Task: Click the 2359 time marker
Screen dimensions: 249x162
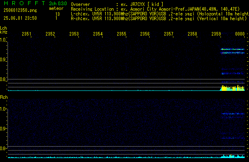Action: 216,34
